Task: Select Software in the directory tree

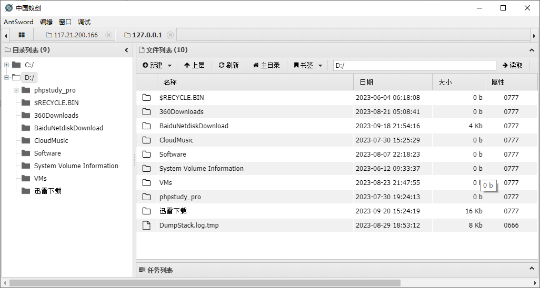Action: pyautogui.click(x=47, y=153)
